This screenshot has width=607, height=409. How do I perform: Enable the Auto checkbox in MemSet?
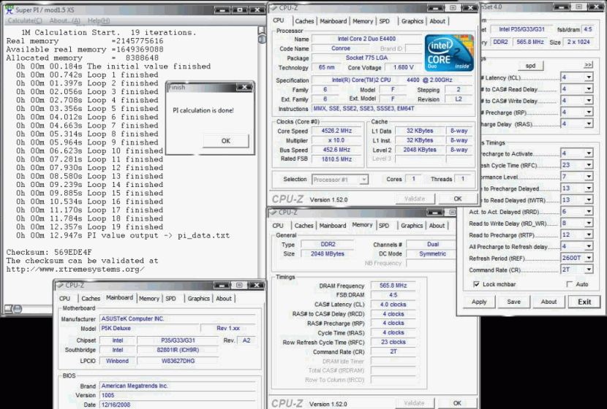pos(570,284)
